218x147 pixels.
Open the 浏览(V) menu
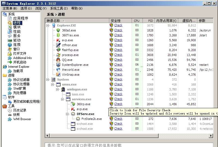pos(41,8)
